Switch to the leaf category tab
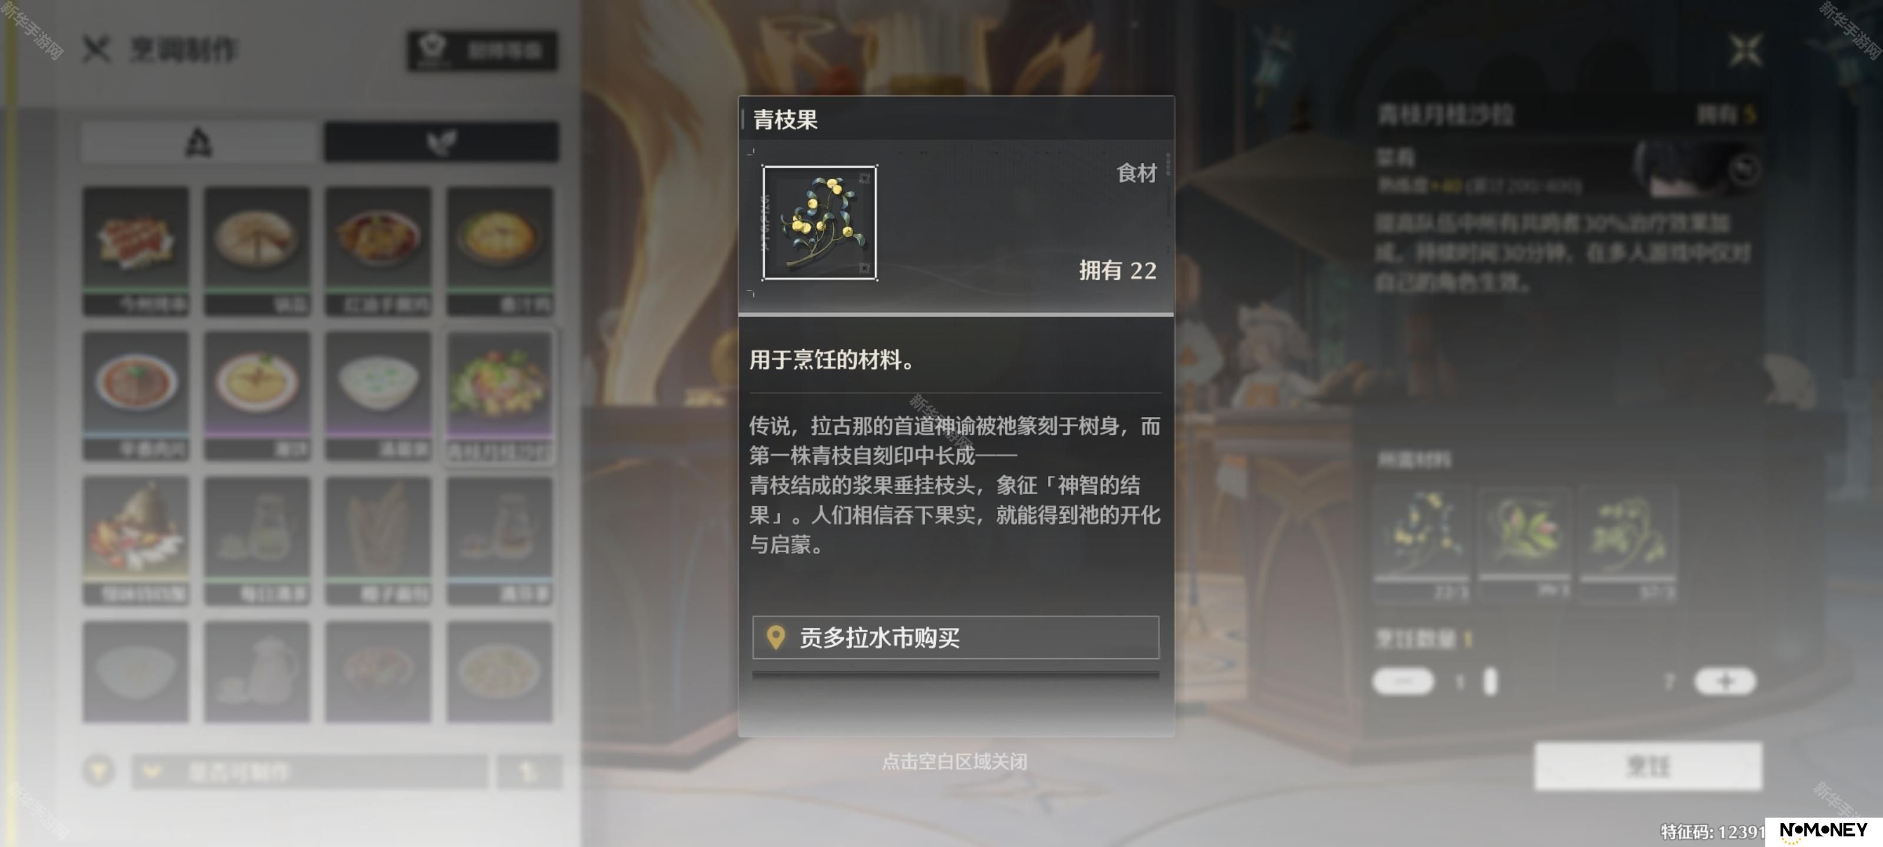1883x847 pixels. [x=441, y=141]
